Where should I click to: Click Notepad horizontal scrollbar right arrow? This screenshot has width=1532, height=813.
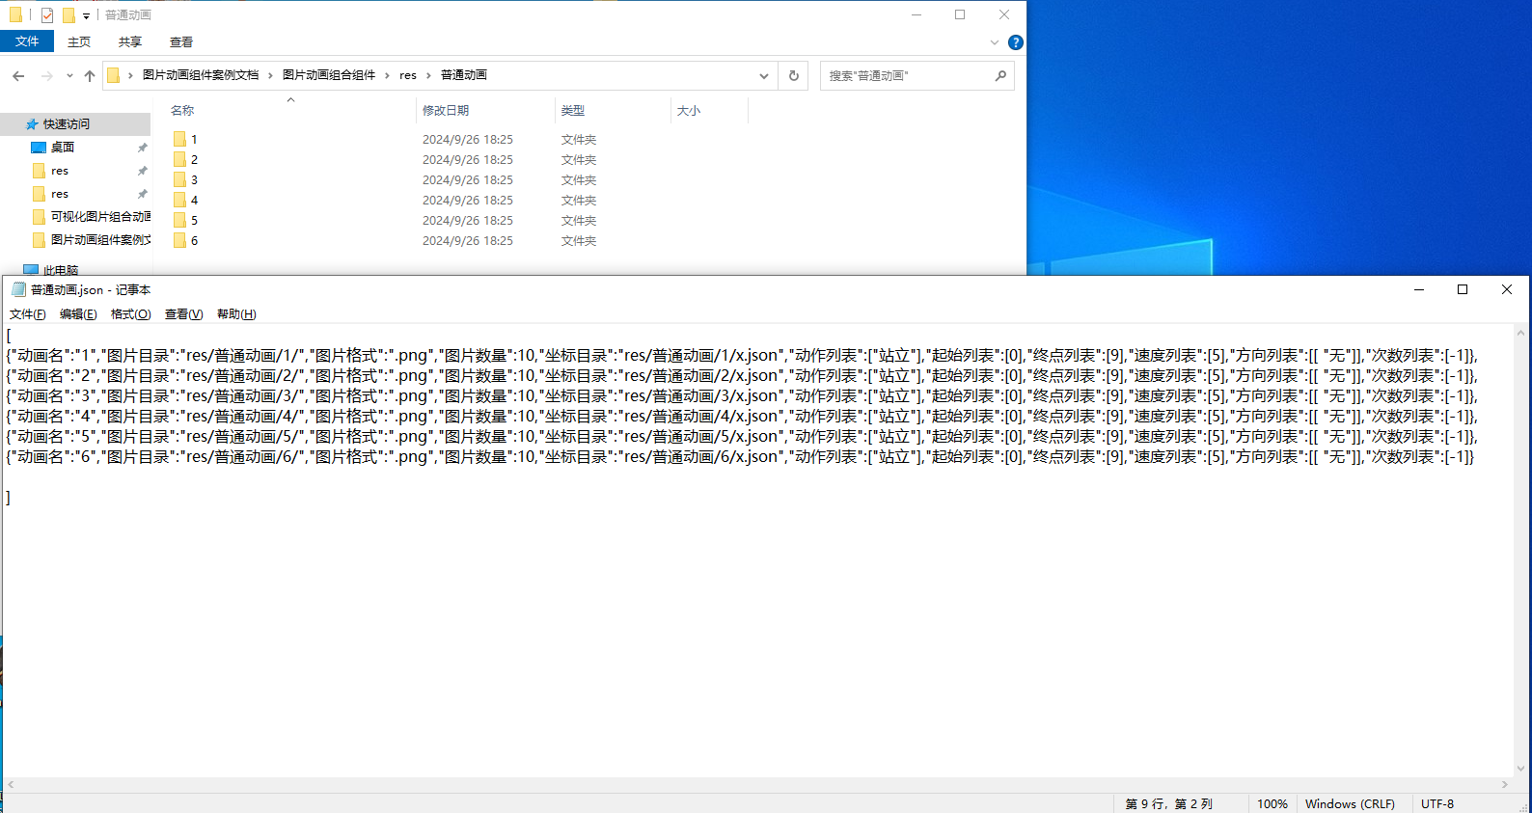click(x=1505, y=785)
